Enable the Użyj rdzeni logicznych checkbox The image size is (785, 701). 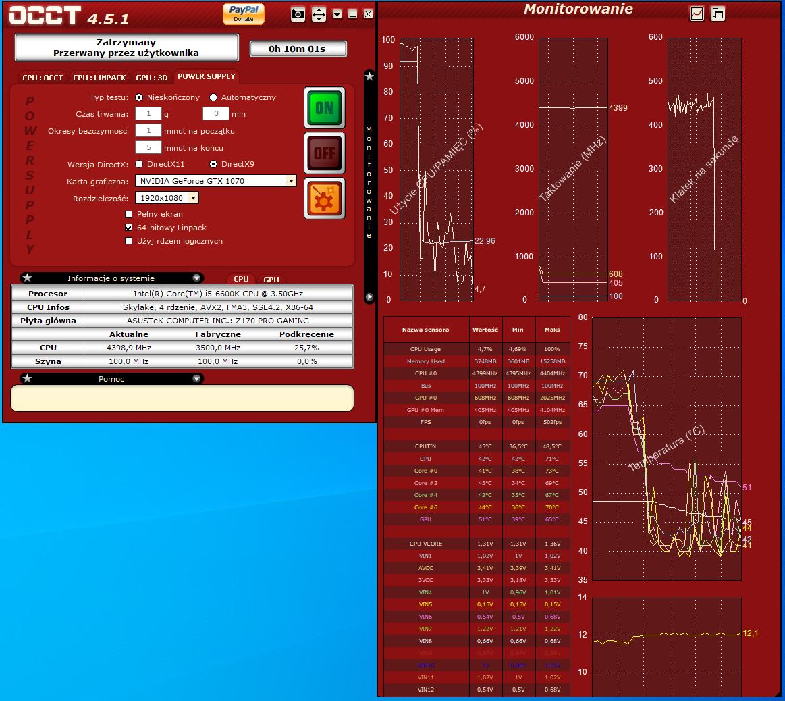[129, 241]
